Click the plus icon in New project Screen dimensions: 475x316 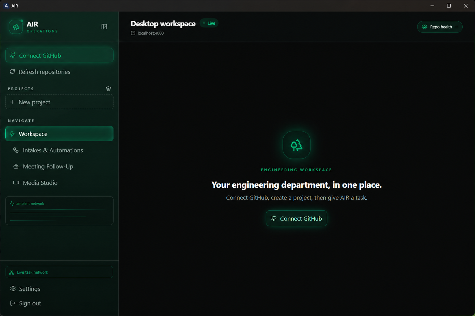12,102
